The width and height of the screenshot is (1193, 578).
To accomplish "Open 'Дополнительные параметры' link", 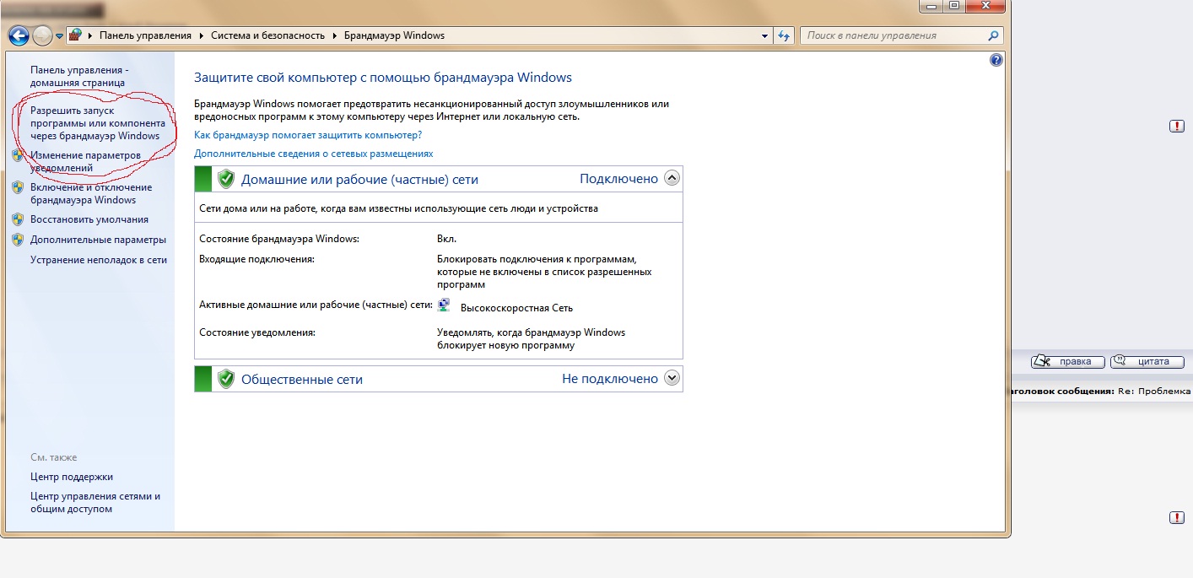I will point(98,240).
